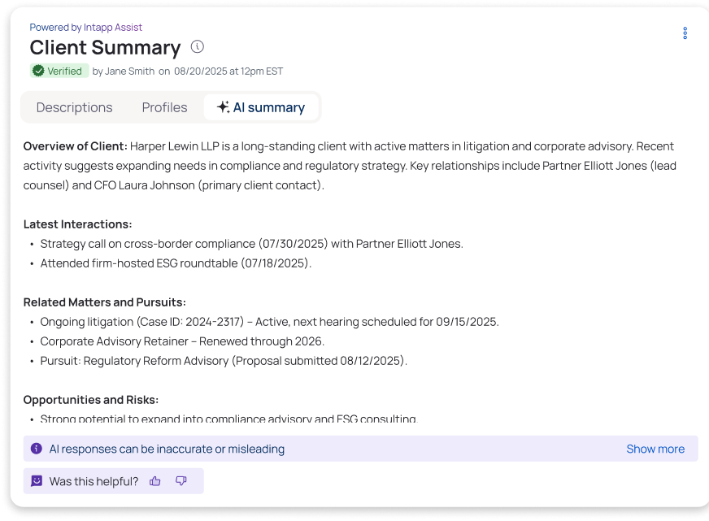The width and height of the screenshot is (709, 521).
Task: Click the Related Matters and Pursuits heading
Action: pos(104,302)
